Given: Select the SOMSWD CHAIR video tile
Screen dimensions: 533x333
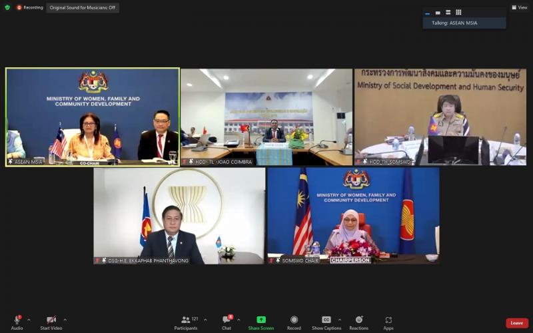Looking at the screenshot, I should [353, 216].
